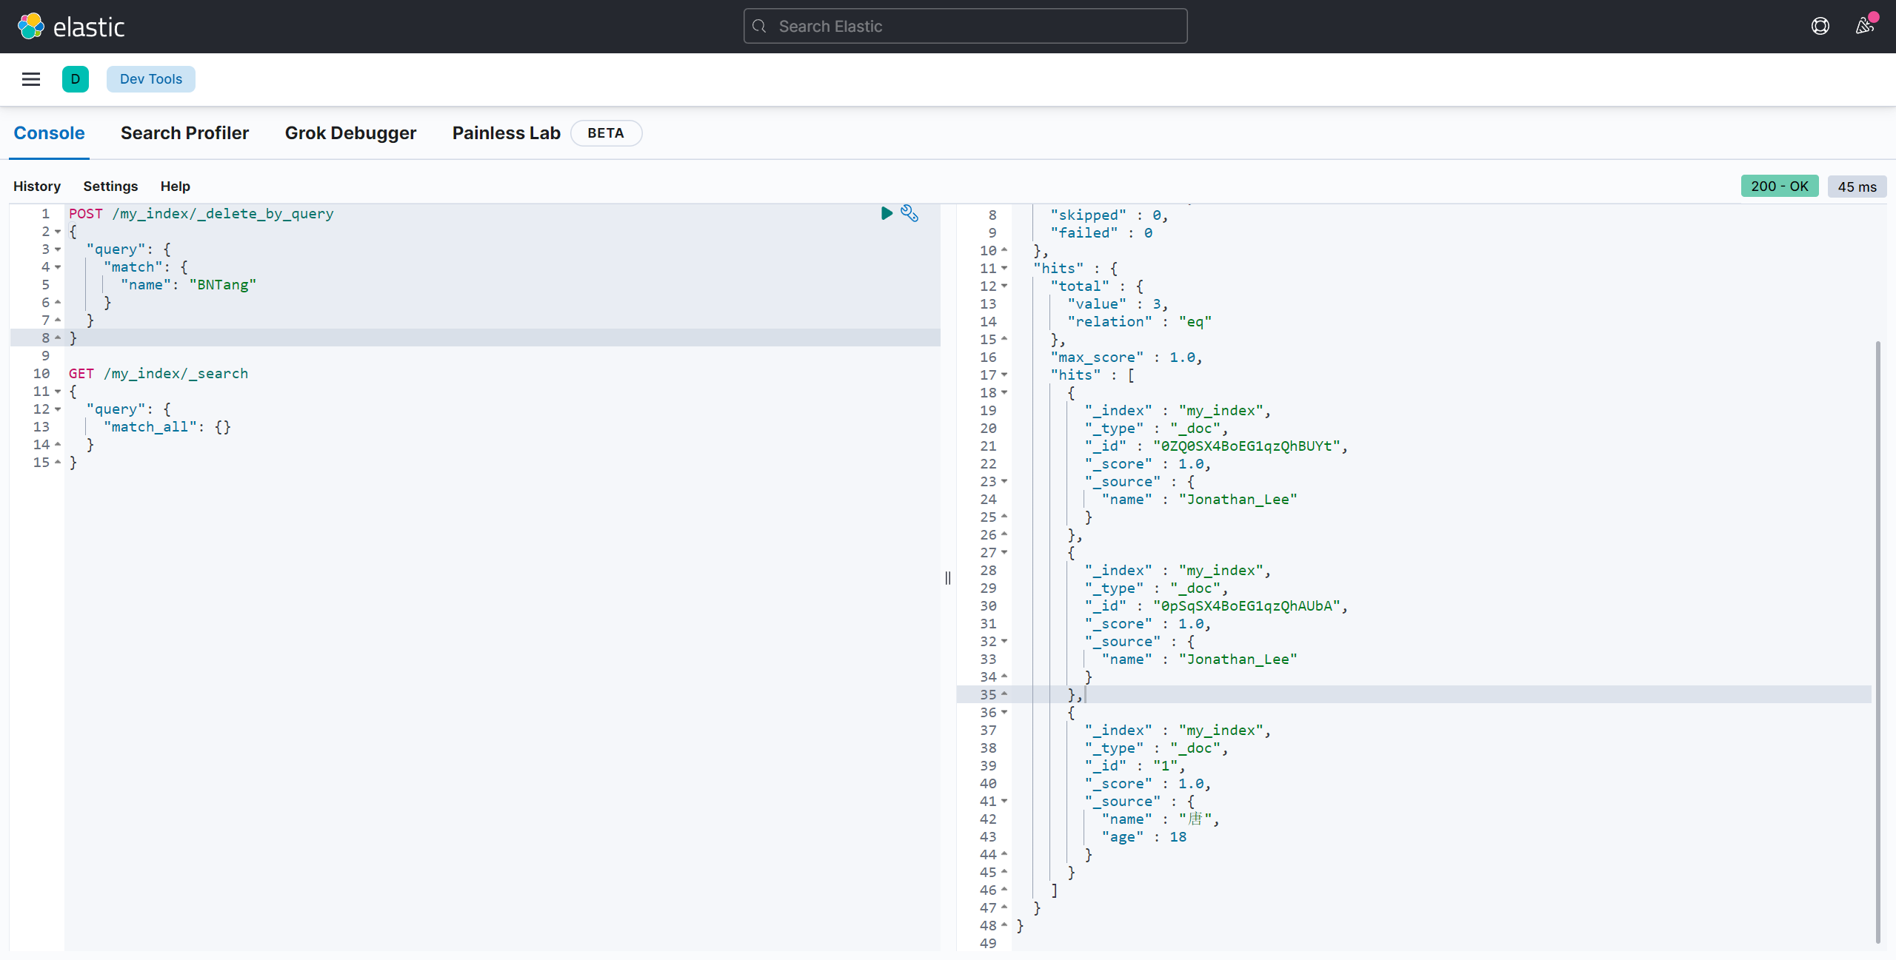The width and height of the screenshot is (1896, 960).
Task: Click the "max_score" : 1.0 line
Action: click(1126, 358)
